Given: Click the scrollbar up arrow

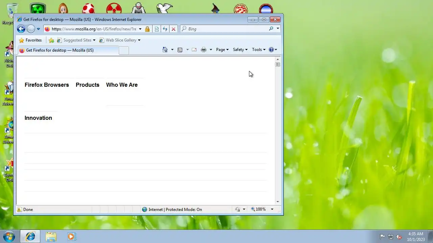Looking at the screenshot, I should 278,59.
